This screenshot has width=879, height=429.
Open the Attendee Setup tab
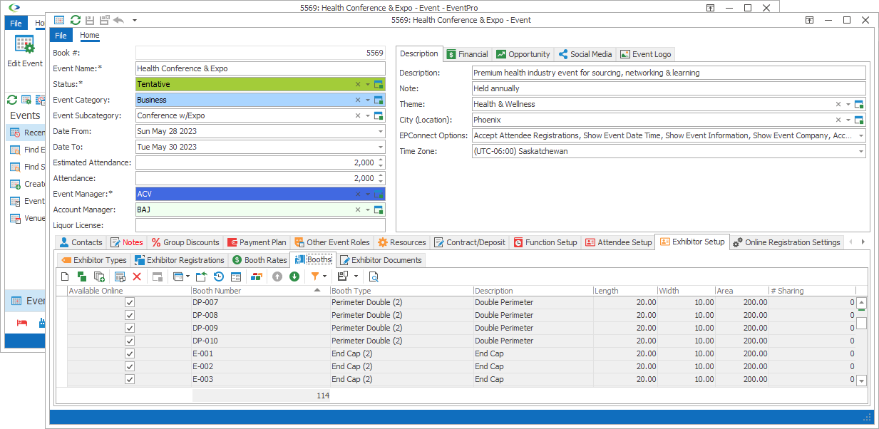(618, 242)
